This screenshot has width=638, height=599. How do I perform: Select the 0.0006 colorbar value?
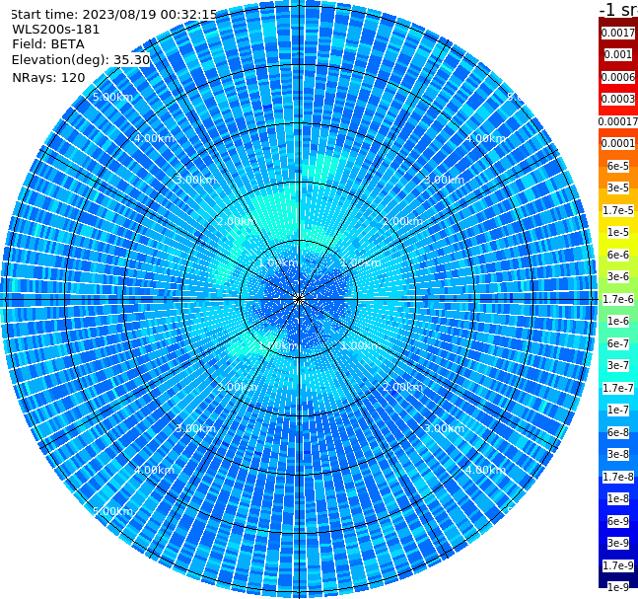click(x=618, y=77)
